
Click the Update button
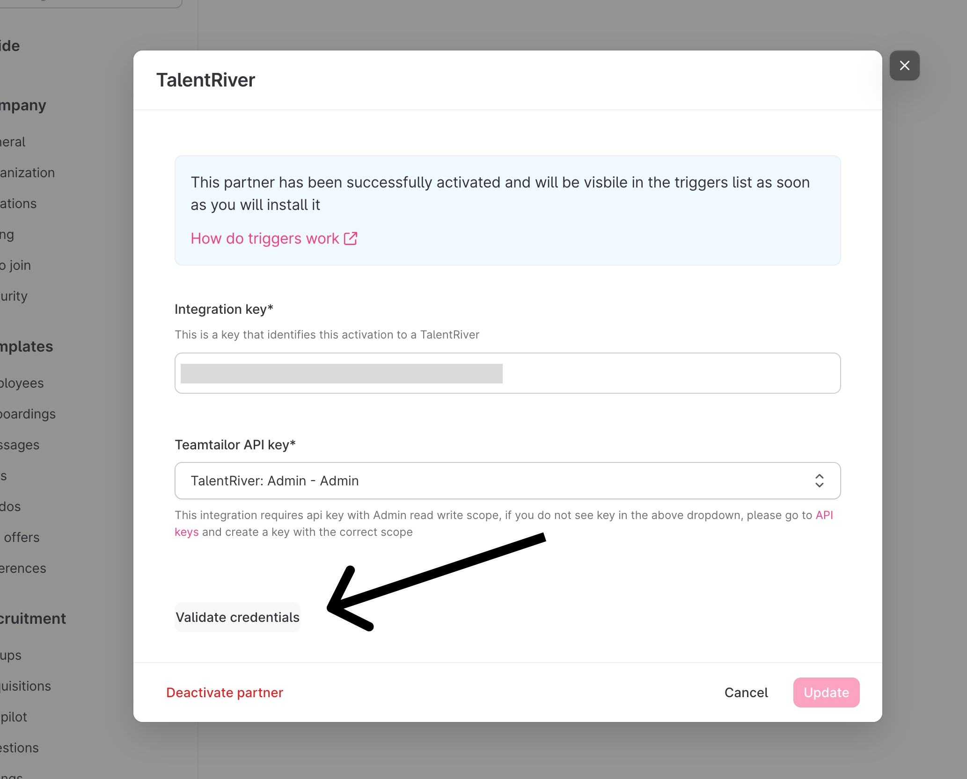(826, 692)
